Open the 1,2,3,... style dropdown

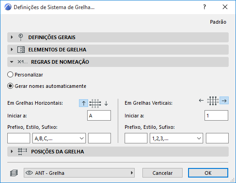pyautogui.click(x=176, y=138)
